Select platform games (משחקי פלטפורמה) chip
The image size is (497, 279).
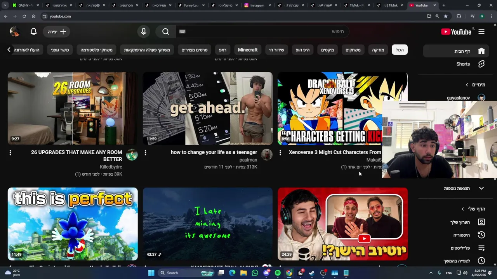(96, 50)
